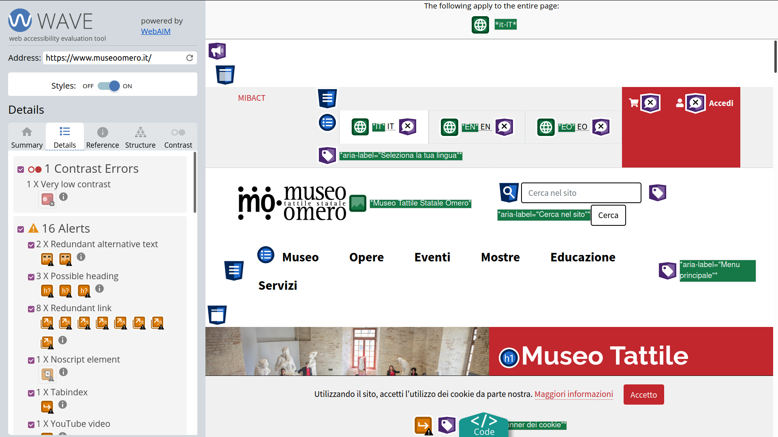
Task: Open the Maggiori informazioni link
Action: coord(573,394)
